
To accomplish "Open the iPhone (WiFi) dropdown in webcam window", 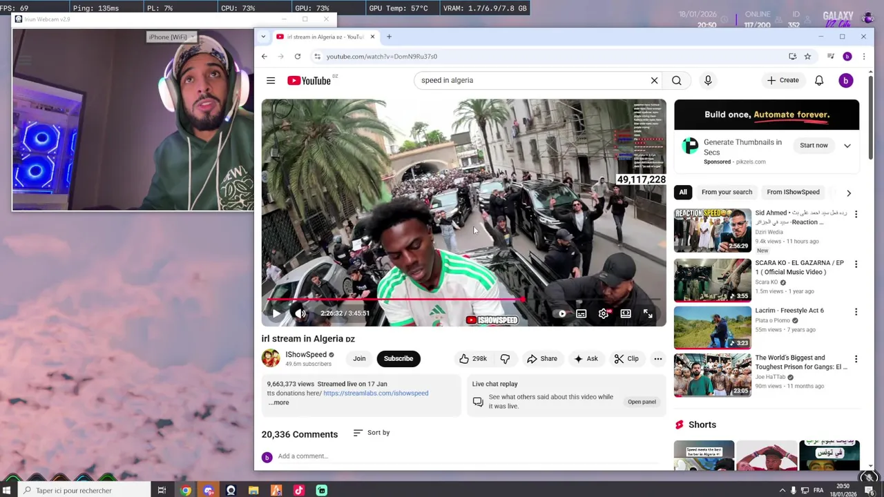I will click(173, 37).
